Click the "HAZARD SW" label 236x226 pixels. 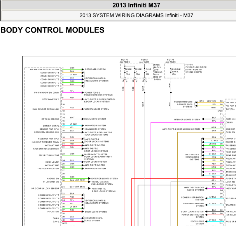(53, 179)
